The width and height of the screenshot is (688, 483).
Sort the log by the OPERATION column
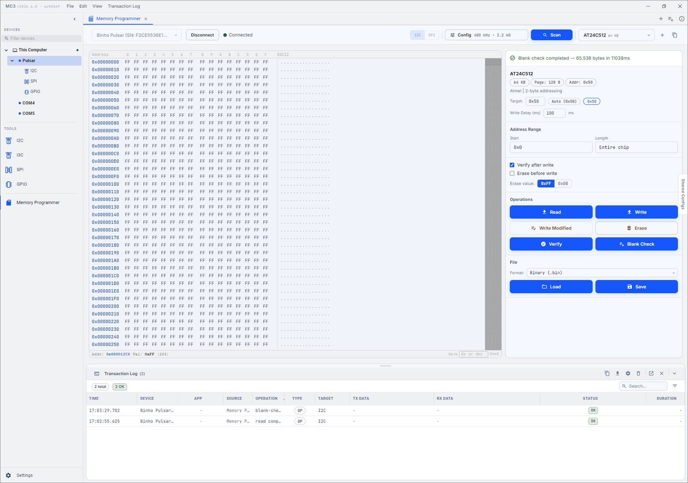(266, 398)
